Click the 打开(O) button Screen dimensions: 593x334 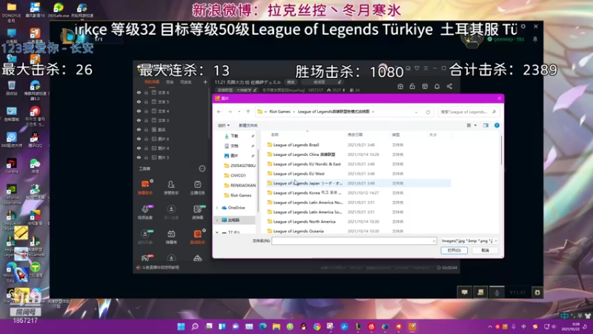(x=454, y=250)
